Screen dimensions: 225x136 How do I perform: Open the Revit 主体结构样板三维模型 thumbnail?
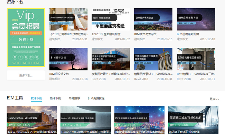pyautogui.click(x=196, y=59)
